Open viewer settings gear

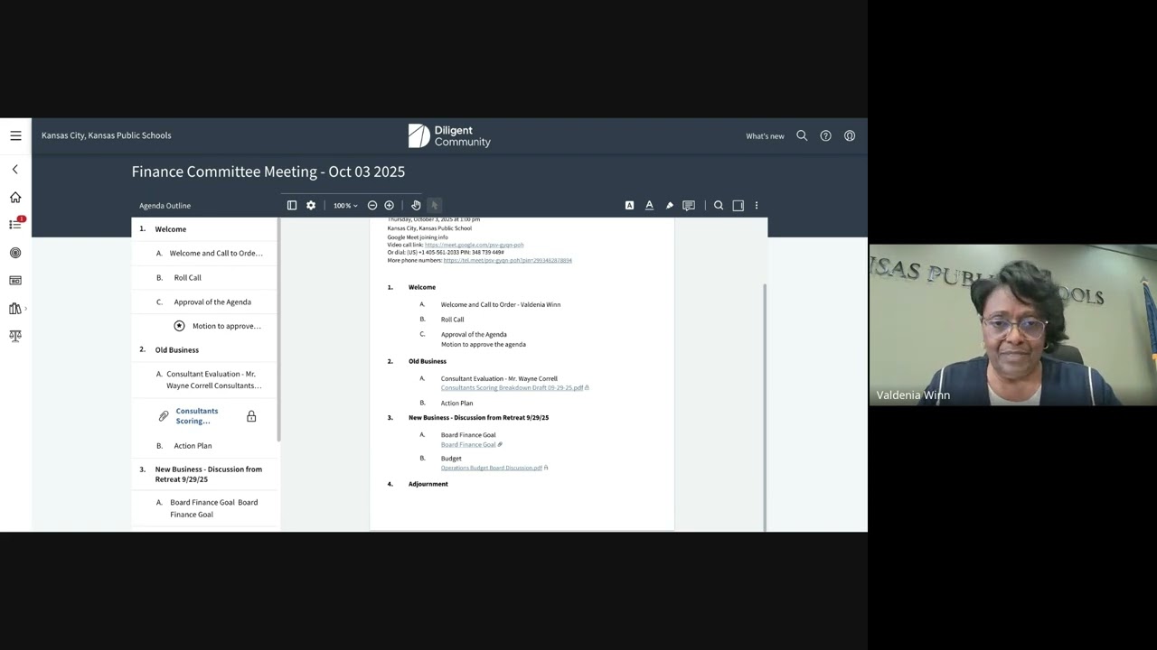[311, 206]
